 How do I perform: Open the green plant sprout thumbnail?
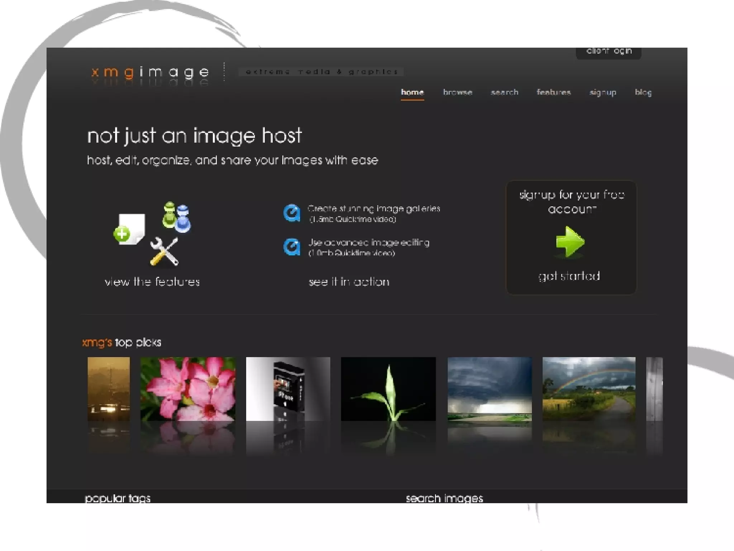pyautogui.click(x=388, y=389)
